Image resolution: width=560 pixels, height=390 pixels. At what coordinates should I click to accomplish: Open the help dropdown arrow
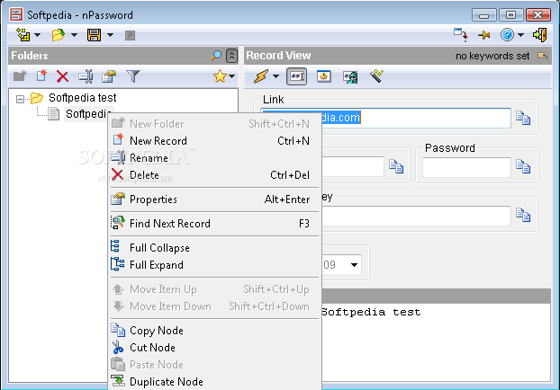pos(520,35)
